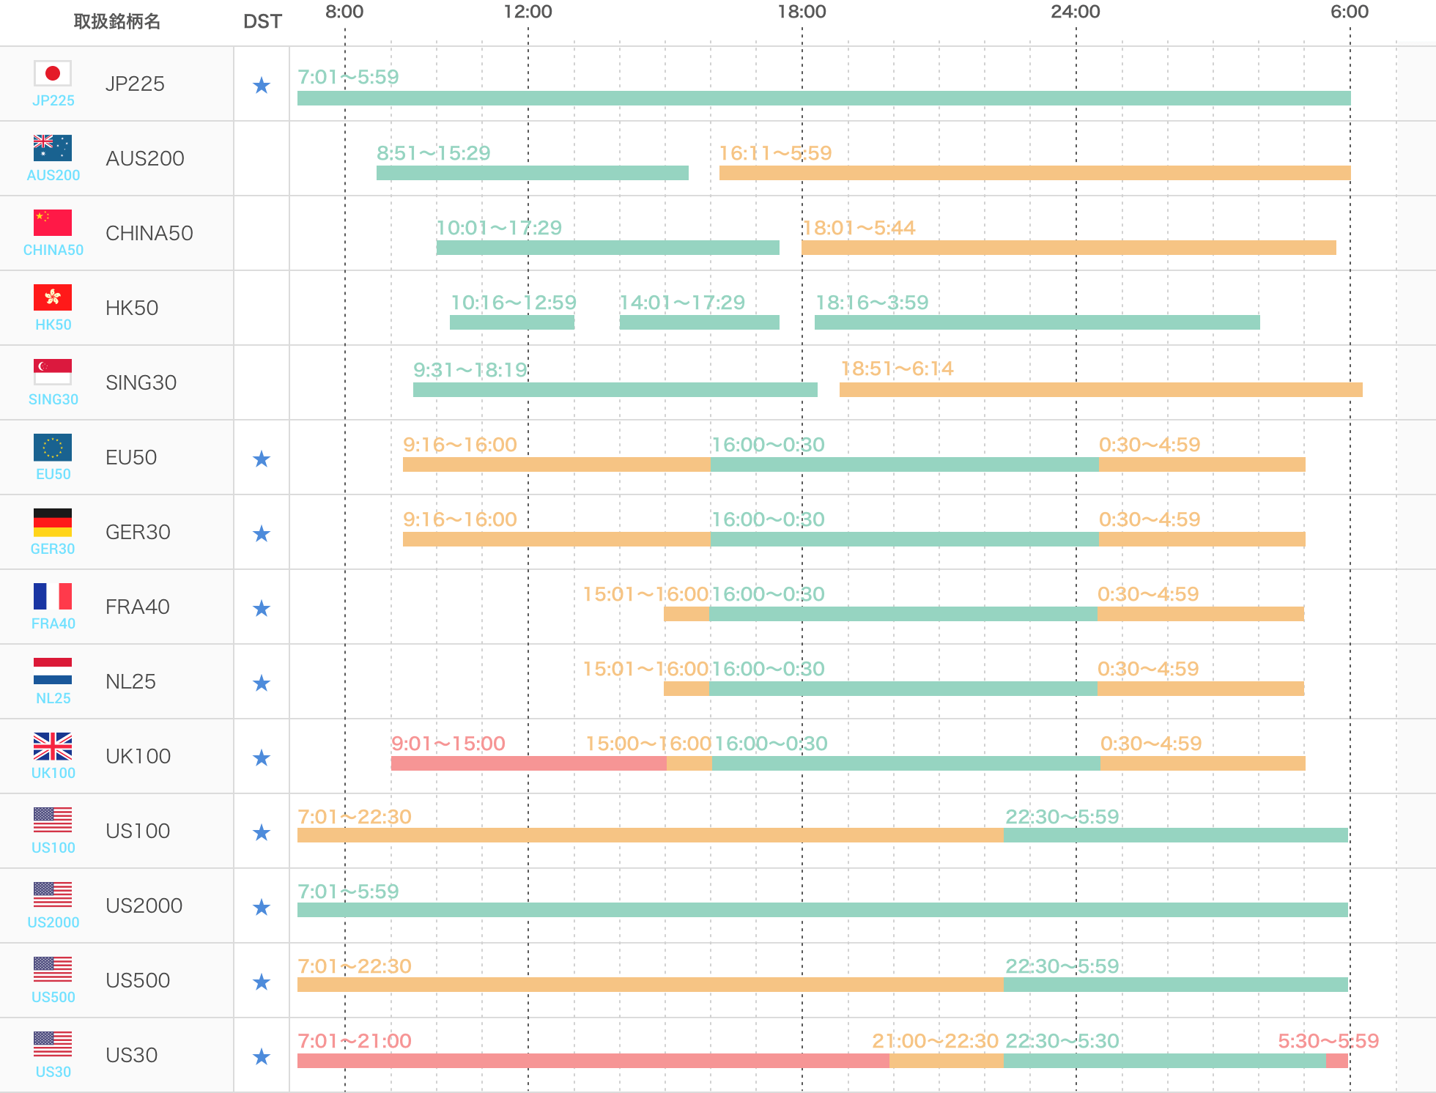This screenshot has height=1093, width=1436.
Task: Click the large JP225 symbol name
Action: click(x=135, y=84)
